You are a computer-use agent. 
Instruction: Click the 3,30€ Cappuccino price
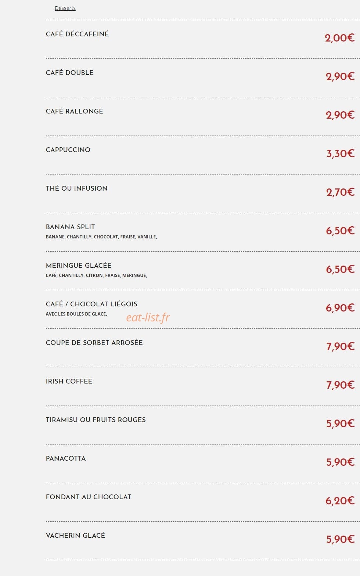coord(341,154)
